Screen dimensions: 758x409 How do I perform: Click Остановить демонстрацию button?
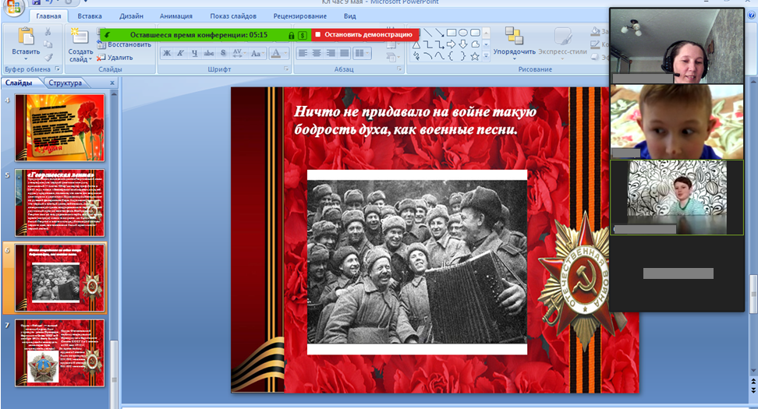coord(365,34)
